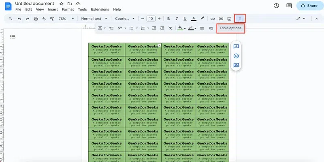Collapse the menus with the chevron

317,19
